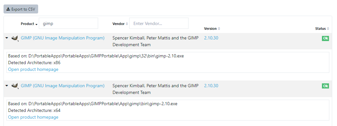This screenshot has width=337, height=126.
Task: Click version 2.10.30 in the x64 entry
Action: [x=211, y=86]
